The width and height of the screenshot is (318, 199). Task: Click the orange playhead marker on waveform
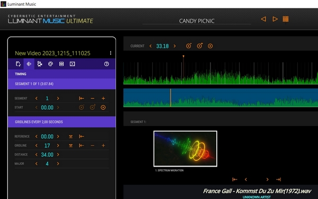coord(183,56)
